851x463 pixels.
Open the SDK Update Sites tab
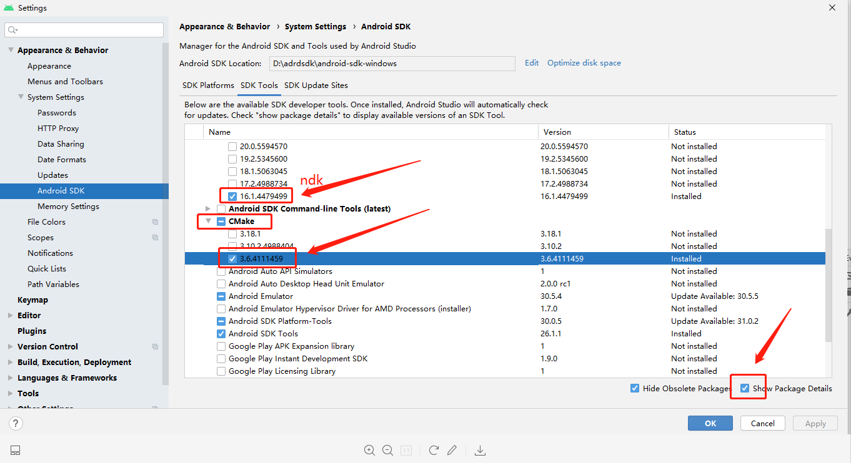(316, 85)
